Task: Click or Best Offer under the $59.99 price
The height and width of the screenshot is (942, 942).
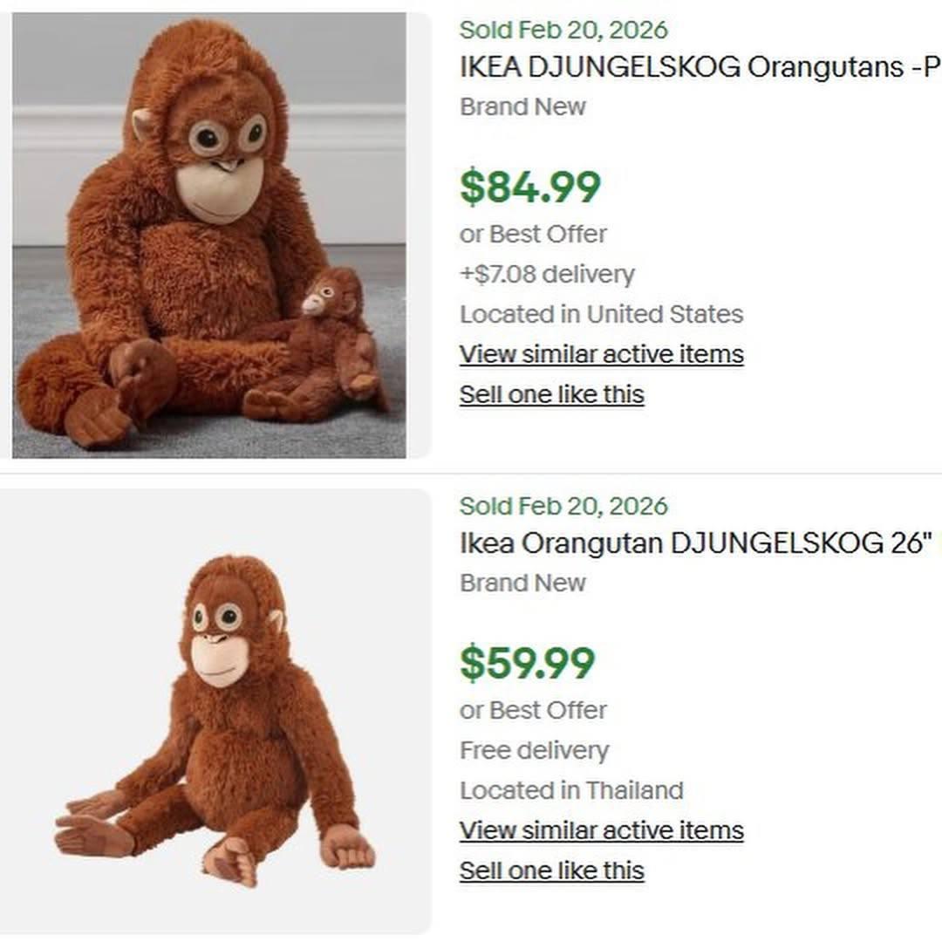Action: pyautogui.click(x=533, y=710)
